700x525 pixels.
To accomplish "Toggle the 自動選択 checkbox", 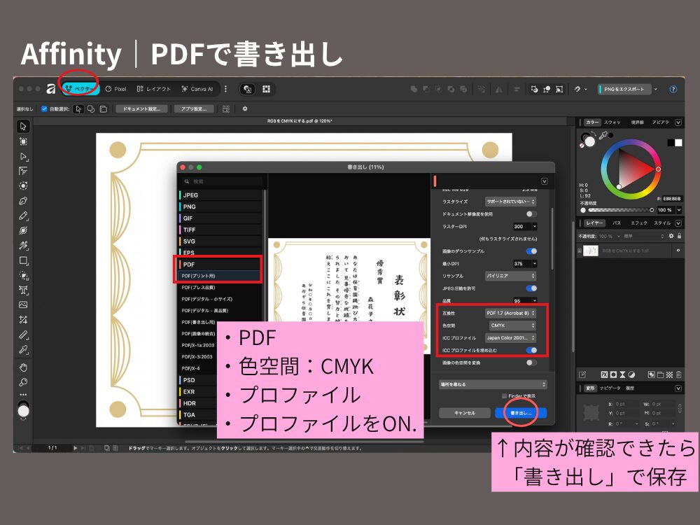I will click(44, 108).
